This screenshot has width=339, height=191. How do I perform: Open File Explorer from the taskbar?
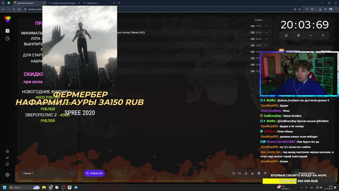(44, 187)
